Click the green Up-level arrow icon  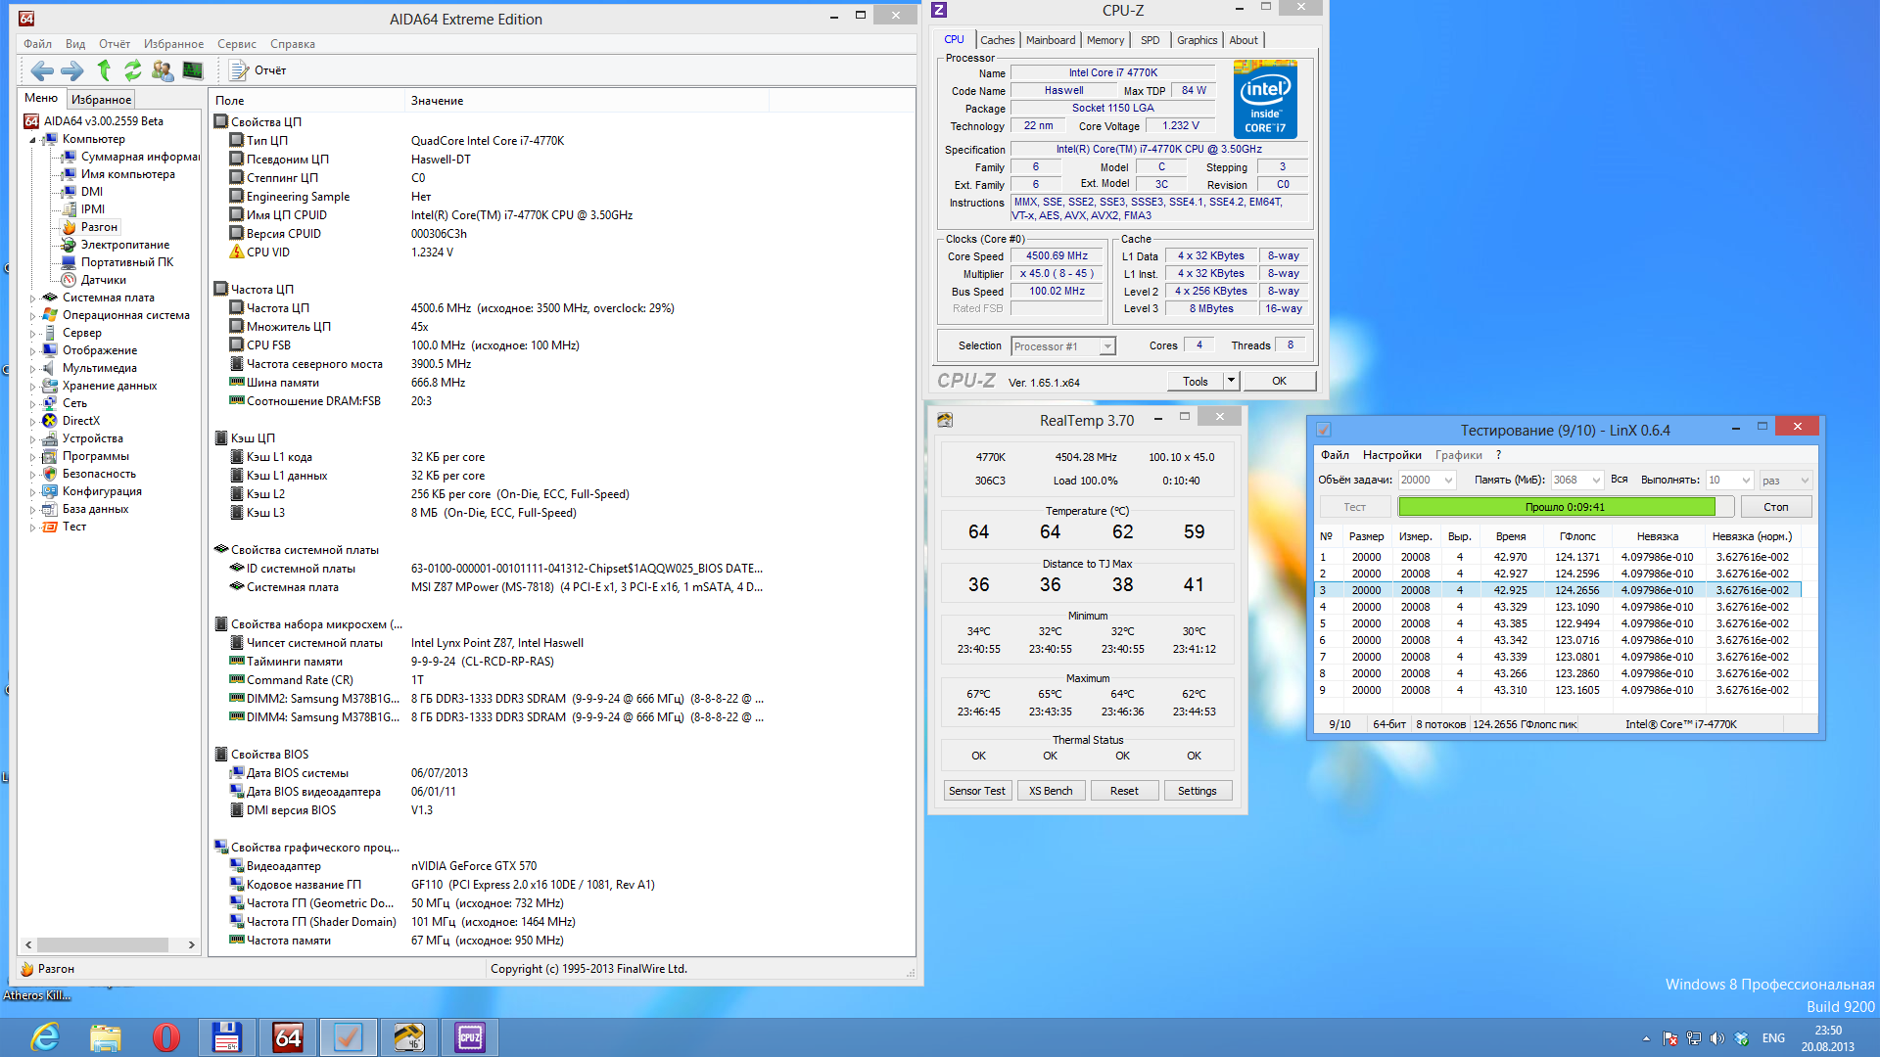tap(104, 70)
